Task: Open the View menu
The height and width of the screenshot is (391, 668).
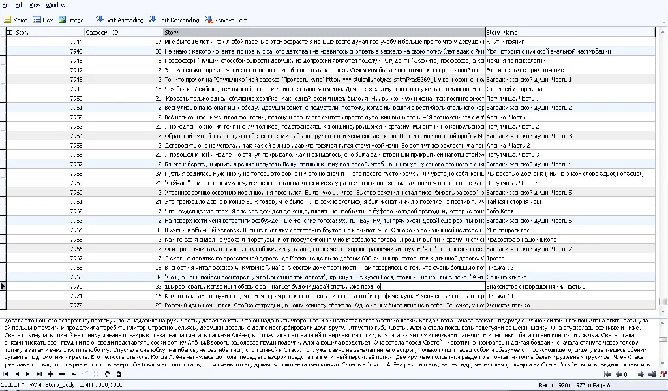Action: point(35,5)
